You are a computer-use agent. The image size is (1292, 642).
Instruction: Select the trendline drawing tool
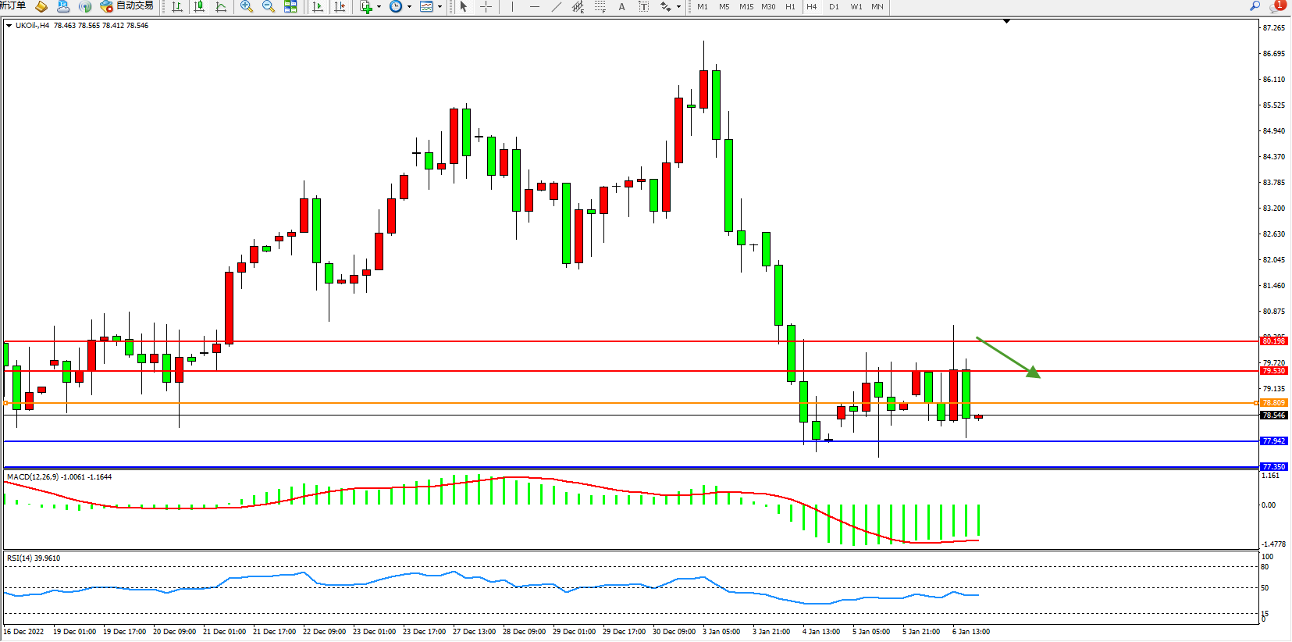556,7
